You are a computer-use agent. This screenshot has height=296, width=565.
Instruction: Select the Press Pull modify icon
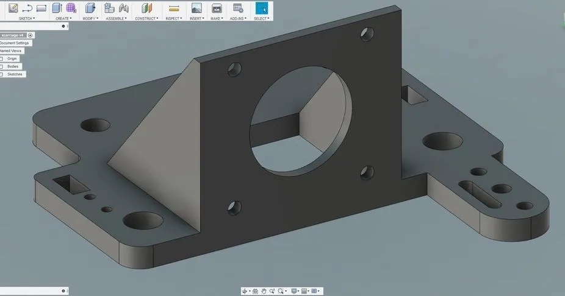pyautogui.click(x=90, y=9)
